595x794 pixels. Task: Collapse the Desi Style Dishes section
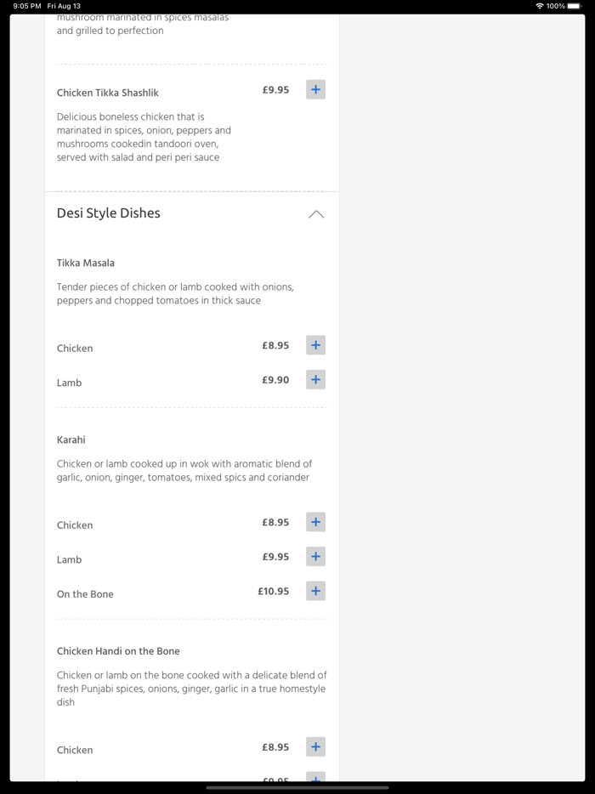(316, 214)
